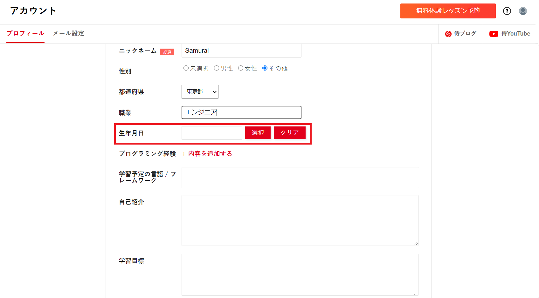Click the 侍ブログ logo icon
Image resolution: width=539 pixels, height=298 pixels.
click(x=448, y=34)
